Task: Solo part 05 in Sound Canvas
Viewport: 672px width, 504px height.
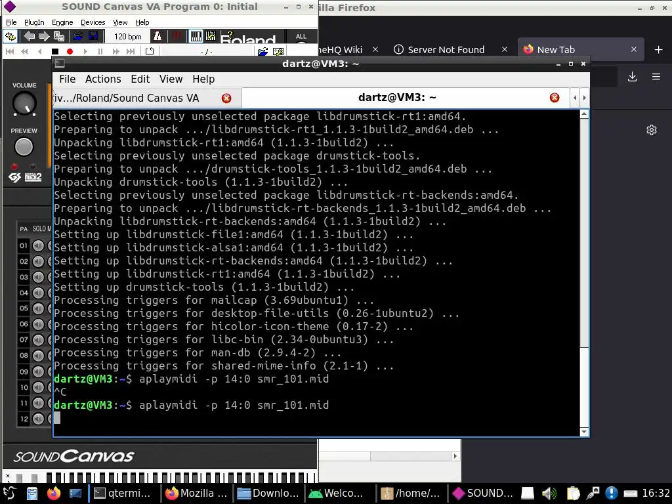Action: click(x=38, y=308)
